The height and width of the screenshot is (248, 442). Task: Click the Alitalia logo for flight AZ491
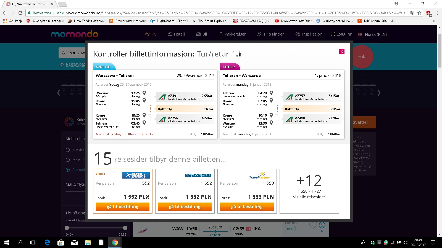pos(162,97)
